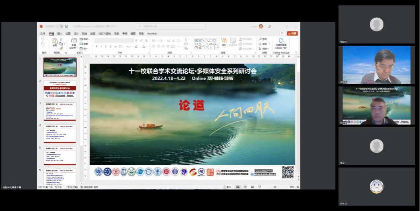Open the Insert ribbon tab

click(x=59, y=33)
